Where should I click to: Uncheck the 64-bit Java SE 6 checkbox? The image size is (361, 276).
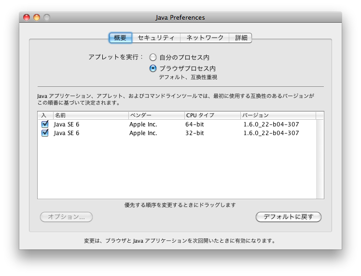pyautogui.click(x=45, y=124)
